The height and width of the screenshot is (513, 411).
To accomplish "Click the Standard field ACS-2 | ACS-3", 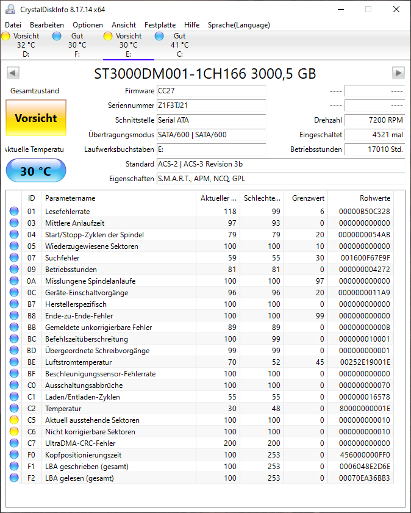I will [281, 164].
